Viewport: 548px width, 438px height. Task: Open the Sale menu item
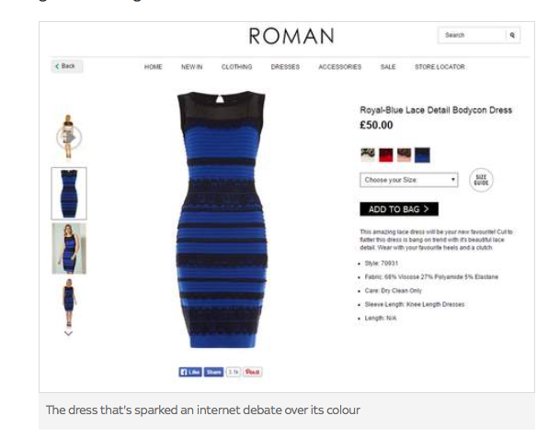(388, 67)
